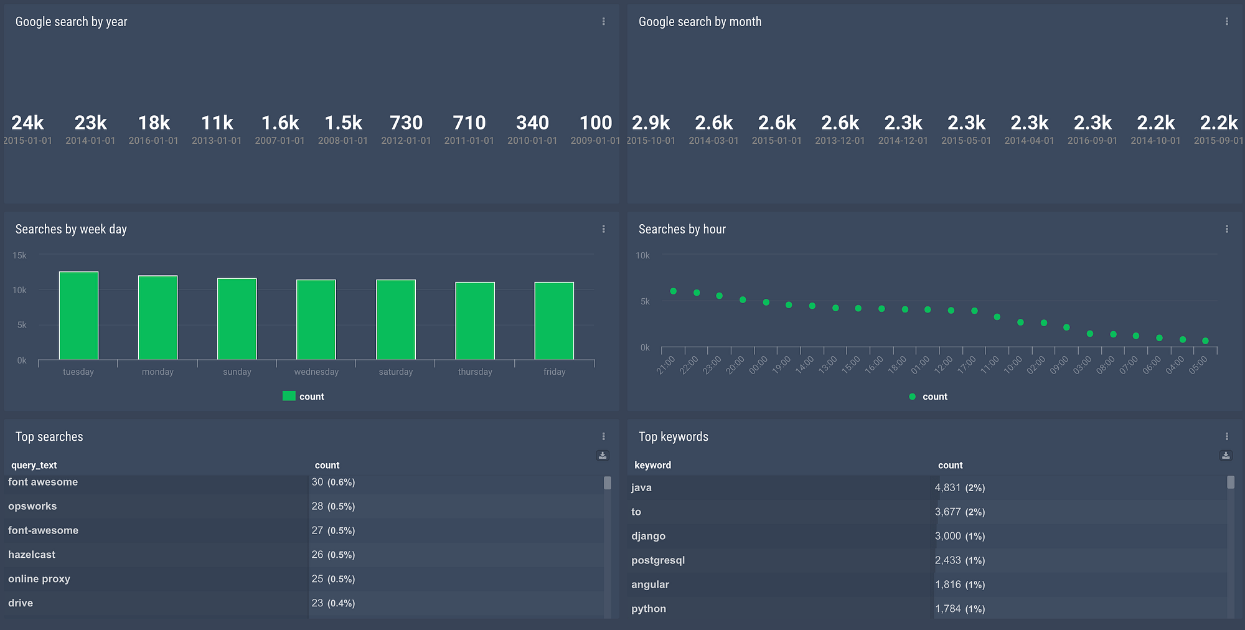Open kebab menu on Searches by hour

(x=1226, y=229)
